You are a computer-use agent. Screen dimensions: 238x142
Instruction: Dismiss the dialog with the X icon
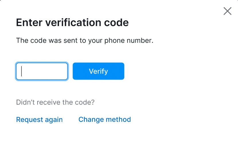coord(227,11)
